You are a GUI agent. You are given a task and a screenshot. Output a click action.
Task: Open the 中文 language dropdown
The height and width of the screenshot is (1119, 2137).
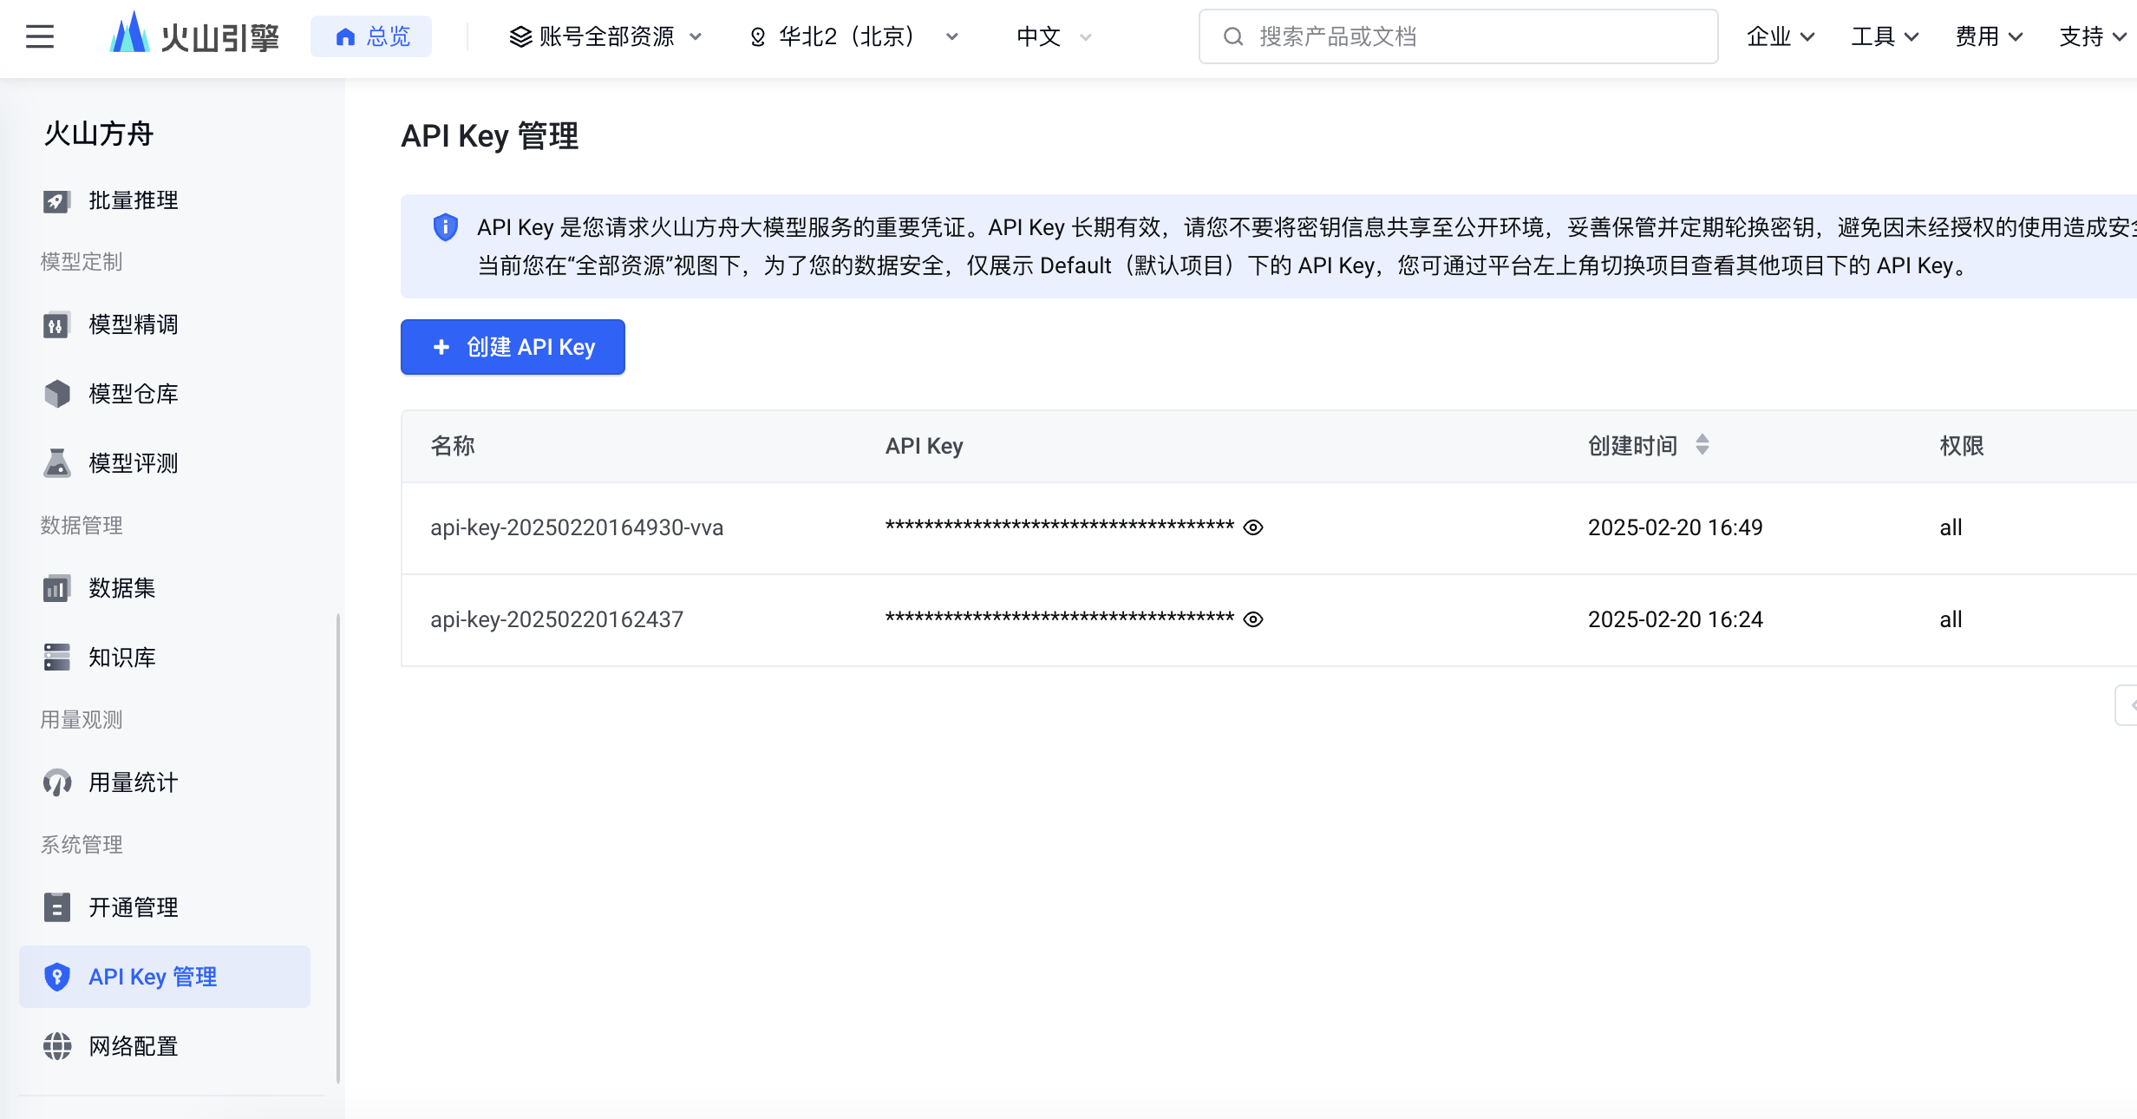(x=1054, y=36)
